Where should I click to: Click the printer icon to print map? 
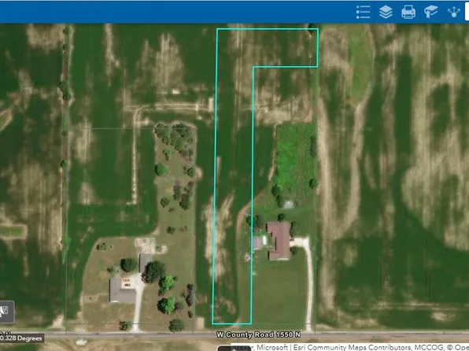click(408, 12)
